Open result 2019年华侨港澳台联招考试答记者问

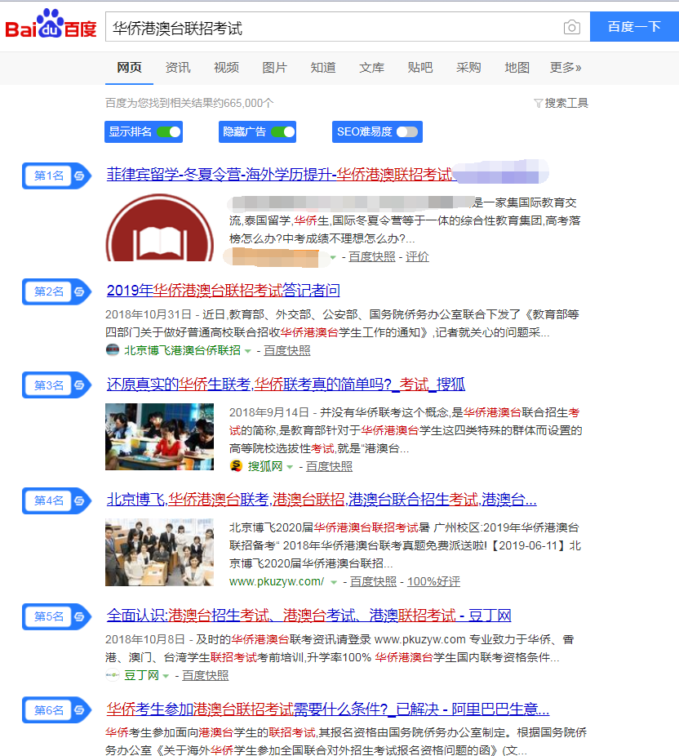(223, 291)
